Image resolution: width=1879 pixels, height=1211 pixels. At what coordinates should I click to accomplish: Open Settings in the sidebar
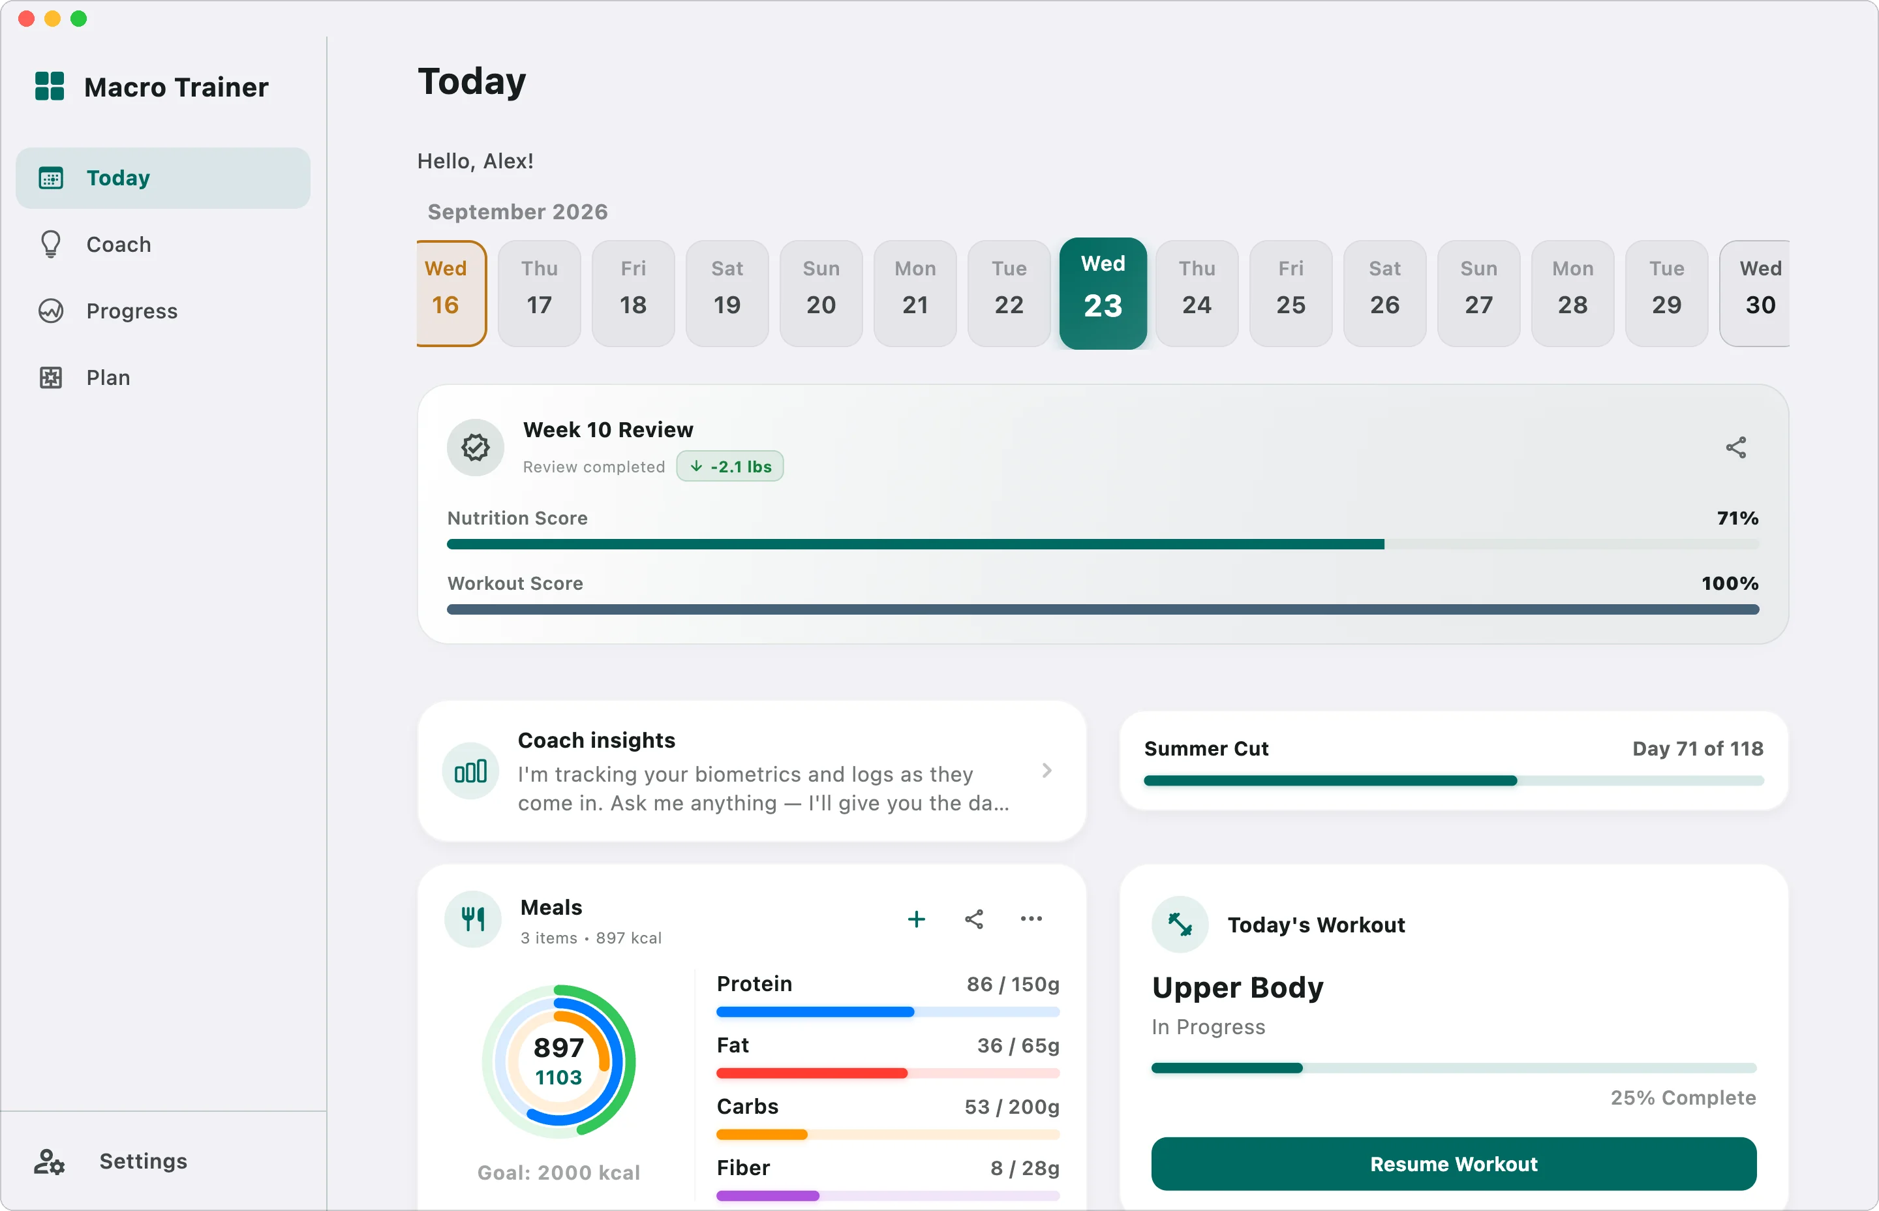click(164, 1161)
